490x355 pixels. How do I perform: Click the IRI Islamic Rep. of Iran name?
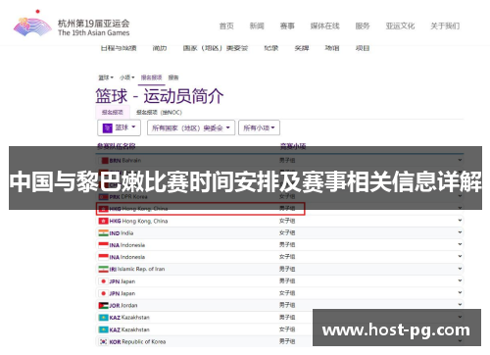coord(137,269)
